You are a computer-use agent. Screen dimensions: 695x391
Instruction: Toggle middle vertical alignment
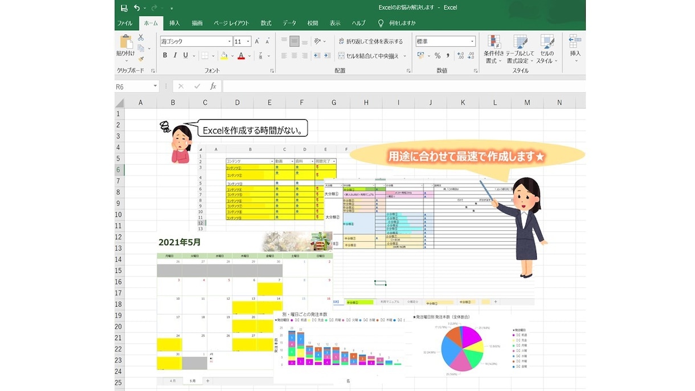tap(294, 41)
